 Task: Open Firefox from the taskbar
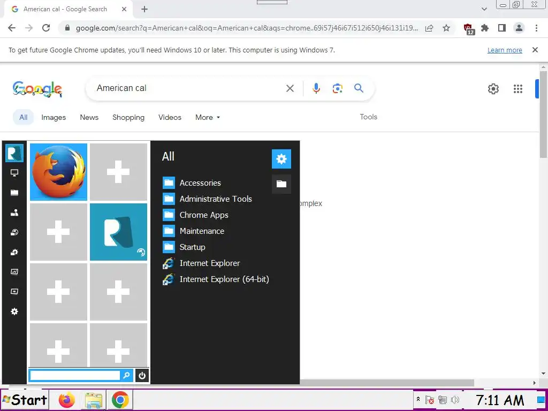67,400
